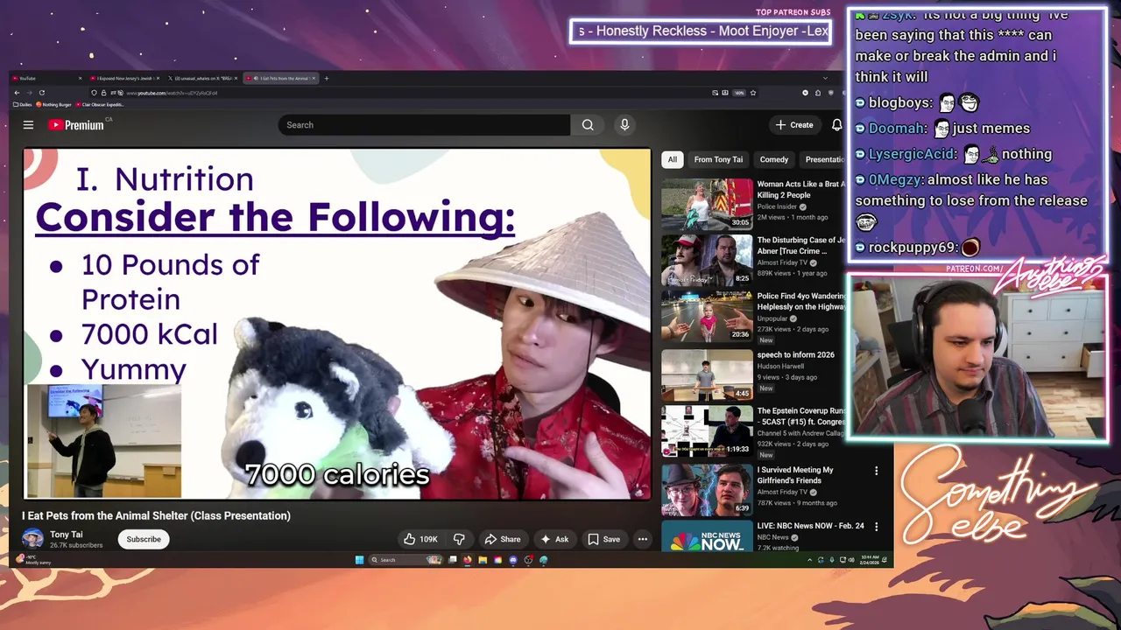Select the 'I Eat Pets from the Animal' tab
Viewport: 1121px width, 630px height.
pyautogui.click(x=282, y=78)
